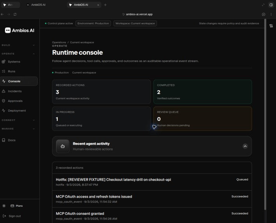The width and height of the screenshot is (276, 223).
Task: Click the Systems sidebar icon
Action: coord(4,61)
